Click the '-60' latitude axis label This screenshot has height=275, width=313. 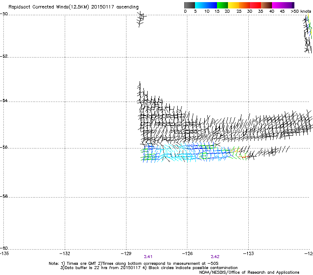4,248
